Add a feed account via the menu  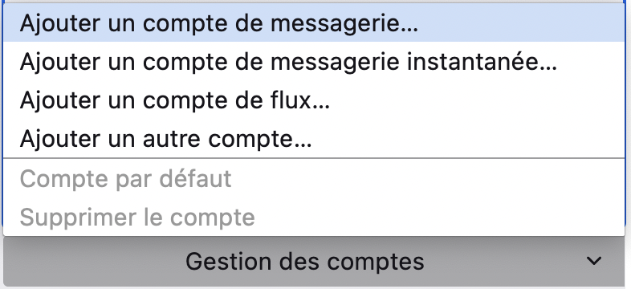point(313,100)
